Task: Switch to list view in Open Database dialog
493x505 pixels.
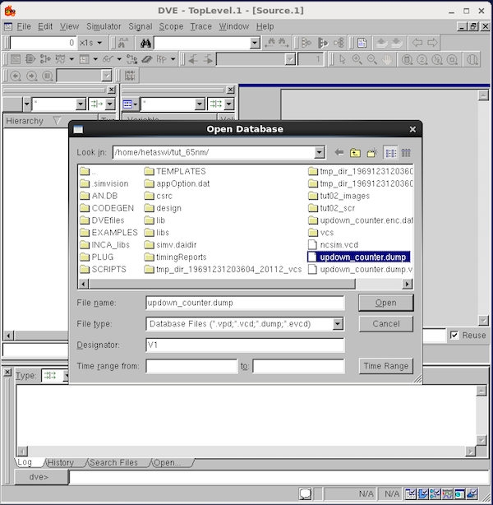Action: coord(390,153)
